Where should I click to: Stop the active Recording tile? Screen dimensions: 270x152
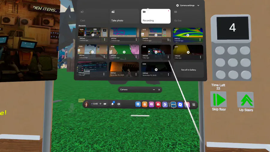click(x=156, y=16)
